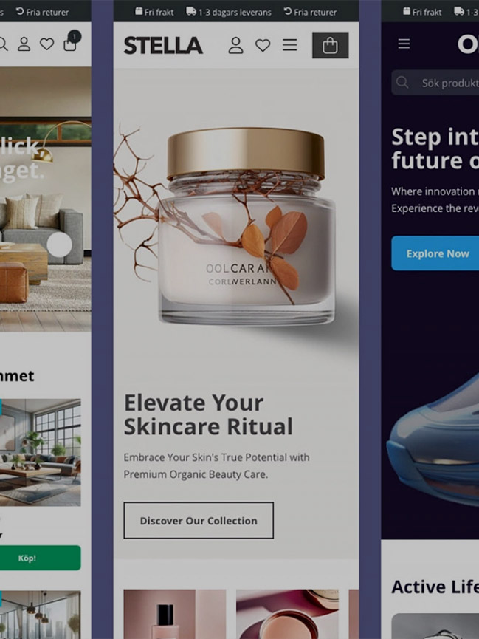Click the white circle on sofa image

(x=60, y=245)
